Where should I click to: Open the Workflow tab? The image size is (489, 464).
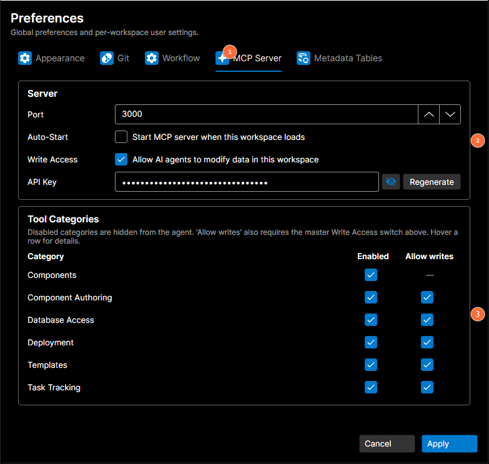point(172,58)
